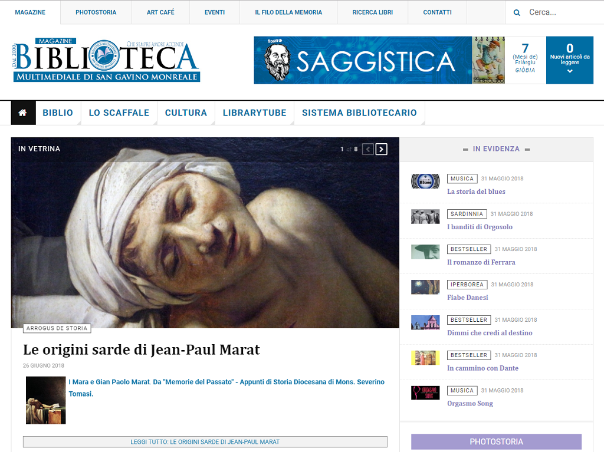This screenshot has height=452, width=604.
Task: Click the Saggistica banner
Action: tap(363, 60)
